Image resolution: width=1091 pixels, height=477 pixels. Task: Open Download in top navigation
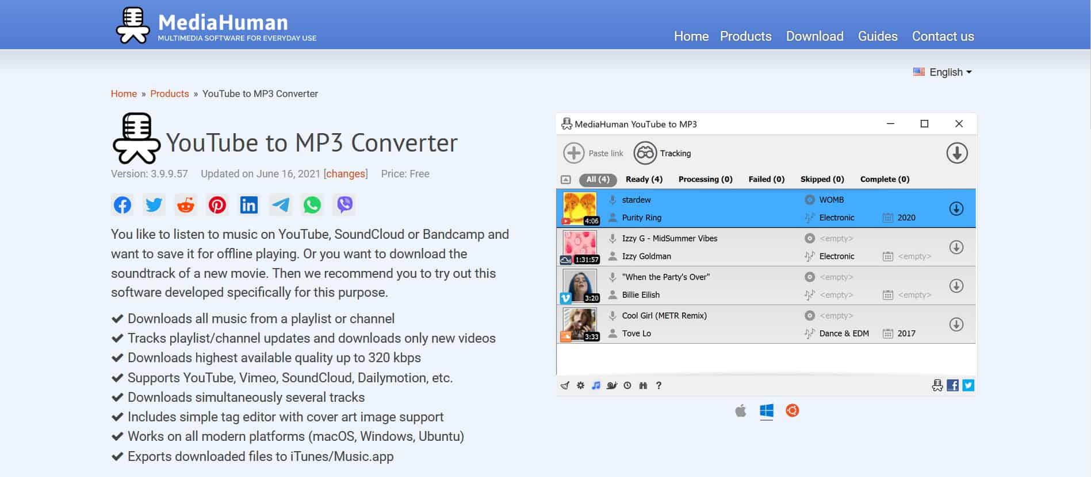[815, 36]
